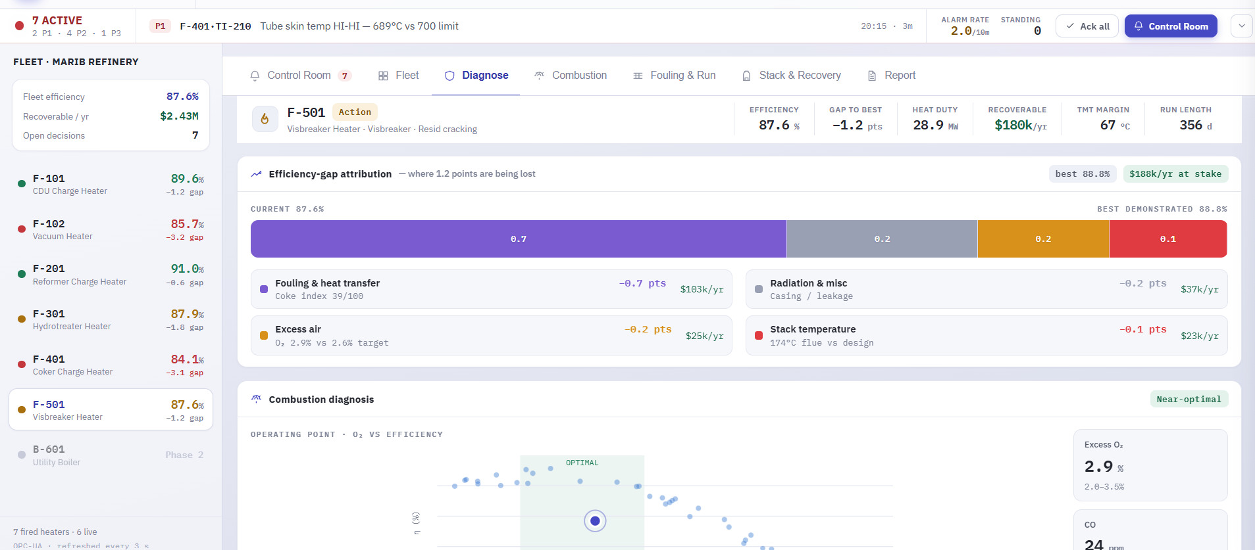Screen dimensions: 1255x550
Task: Click the purple 0.7 fouling bar segment
Action: [519, 239]
